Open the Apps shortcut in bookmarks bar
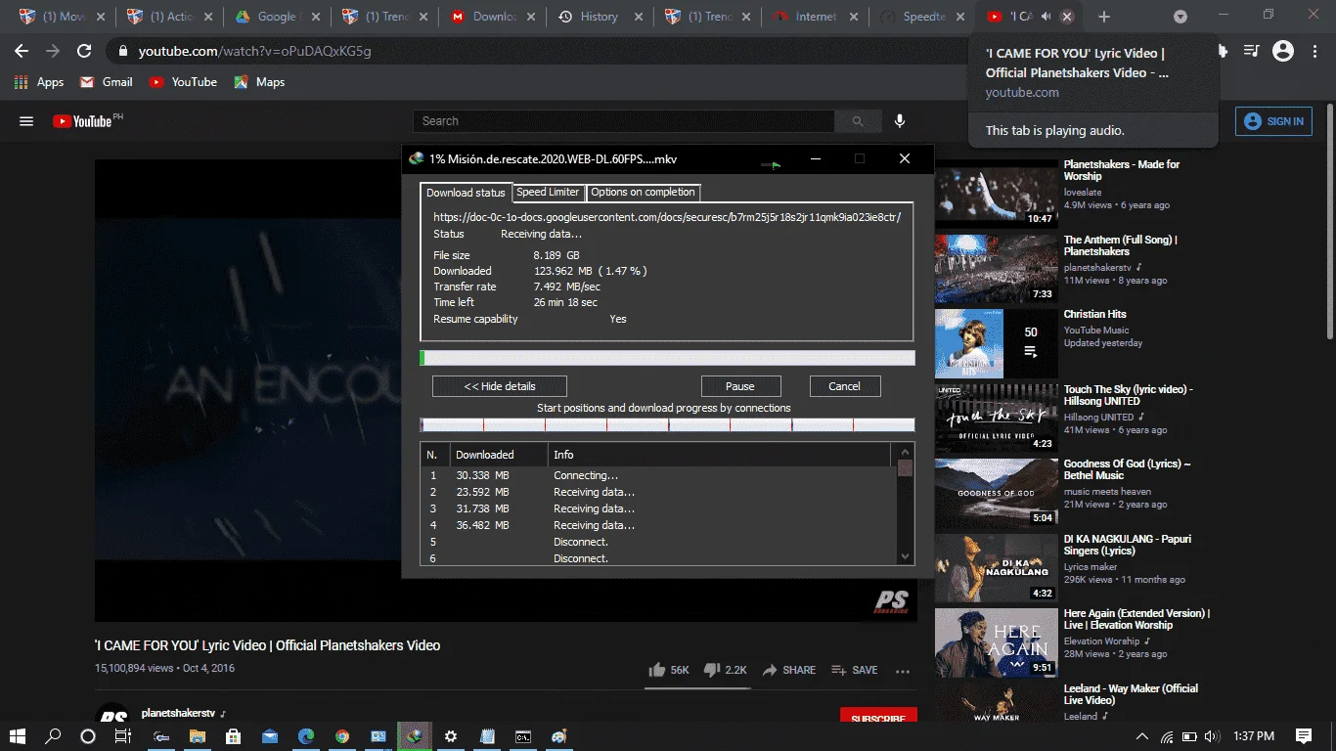Image resolution: width=1336 pixels, height=751 pixels. click(x=39, y=82)
